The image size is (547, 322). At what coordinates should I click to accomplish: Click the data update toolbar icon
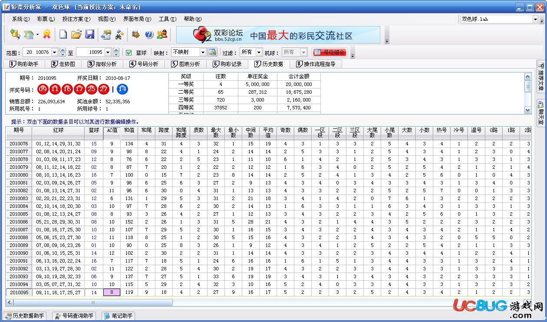point(105,35)
